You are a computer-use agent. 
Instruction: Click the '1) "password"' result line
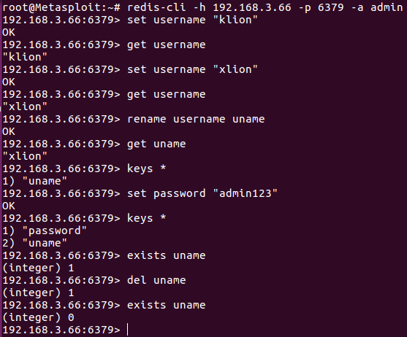tap(45, 231)
